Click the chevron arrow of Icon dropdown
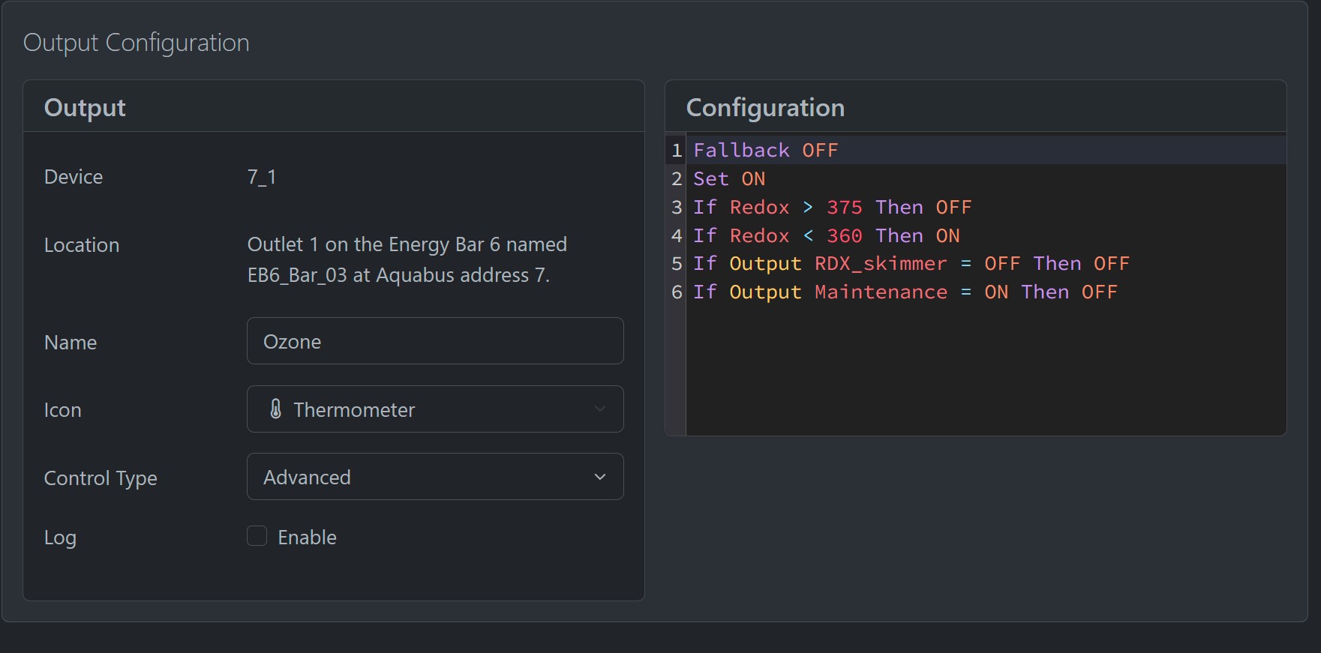The height and width of the screenshot is (653, 1321). tap(599, 409)
